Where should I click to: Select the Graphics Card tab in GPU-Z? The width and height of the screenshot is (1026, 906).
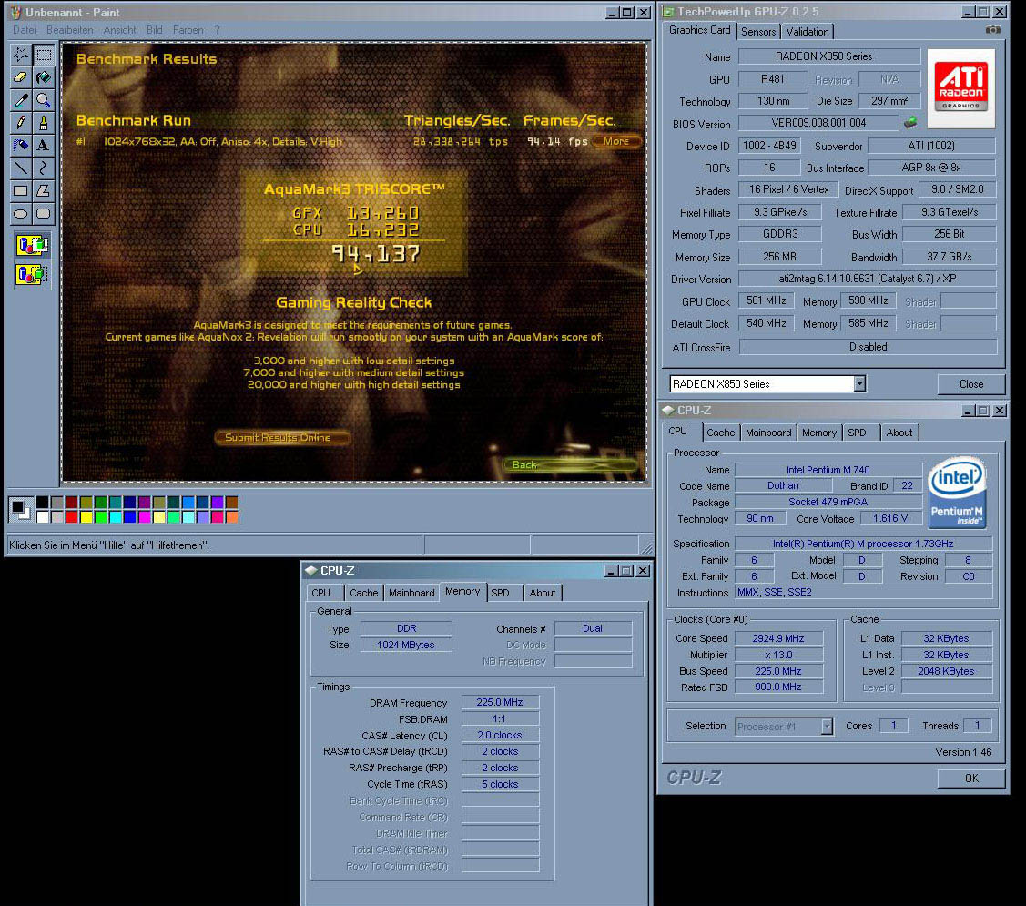(x=699, y=30)
